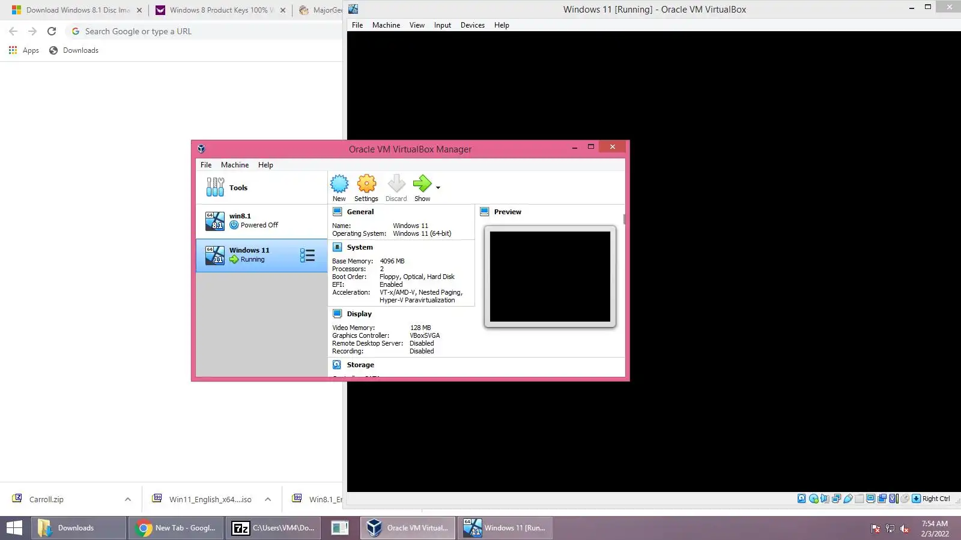Open the Downloads bookmark in Chrome

74,50
